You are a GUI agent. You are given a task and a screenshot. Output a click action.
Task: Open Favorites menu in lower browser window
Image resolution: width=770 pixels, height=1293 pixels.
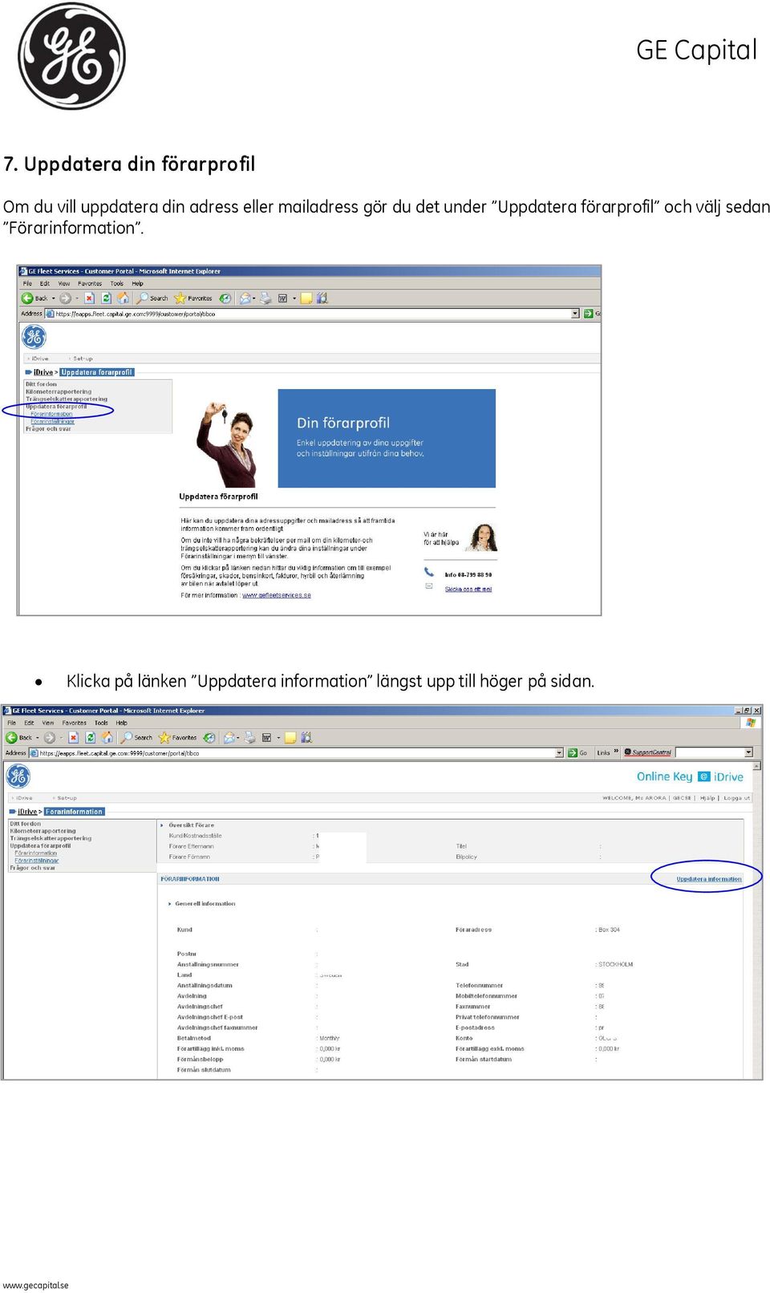coord(75,724)
